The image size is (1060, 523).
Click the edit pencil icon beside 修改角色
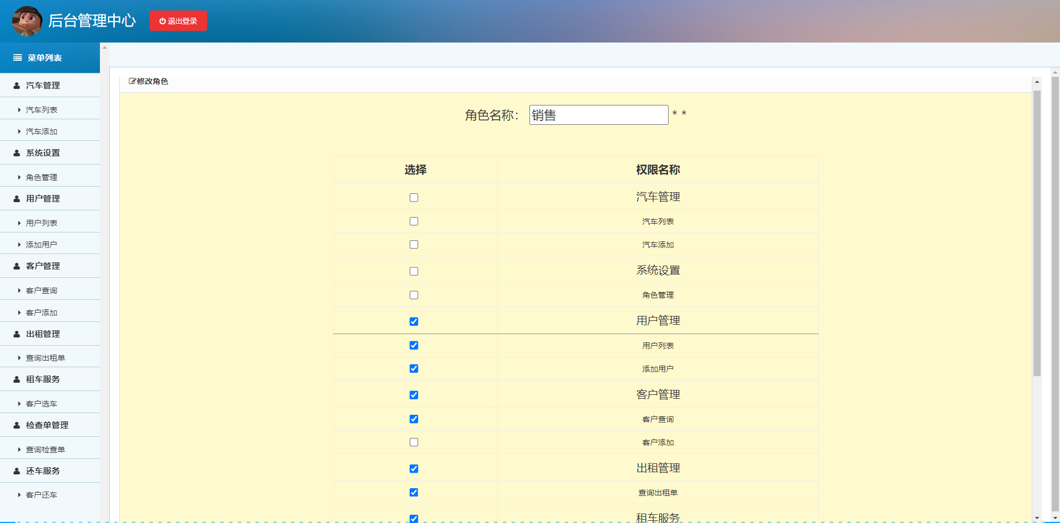point(132,81)
